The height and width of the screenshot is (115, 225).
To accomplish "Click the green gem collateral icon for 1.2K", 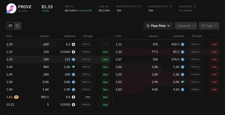I will (73, 67).
